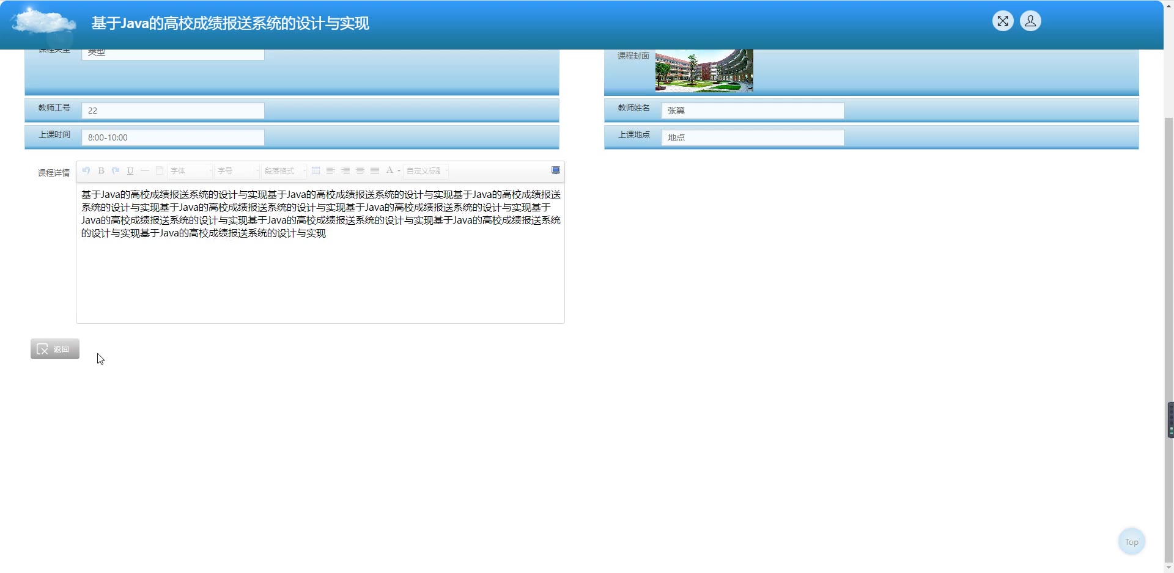Toggle fullscreen mode of the editor
The width and height of the screenshot is (1174, 573).
click(x=556, y=170)
